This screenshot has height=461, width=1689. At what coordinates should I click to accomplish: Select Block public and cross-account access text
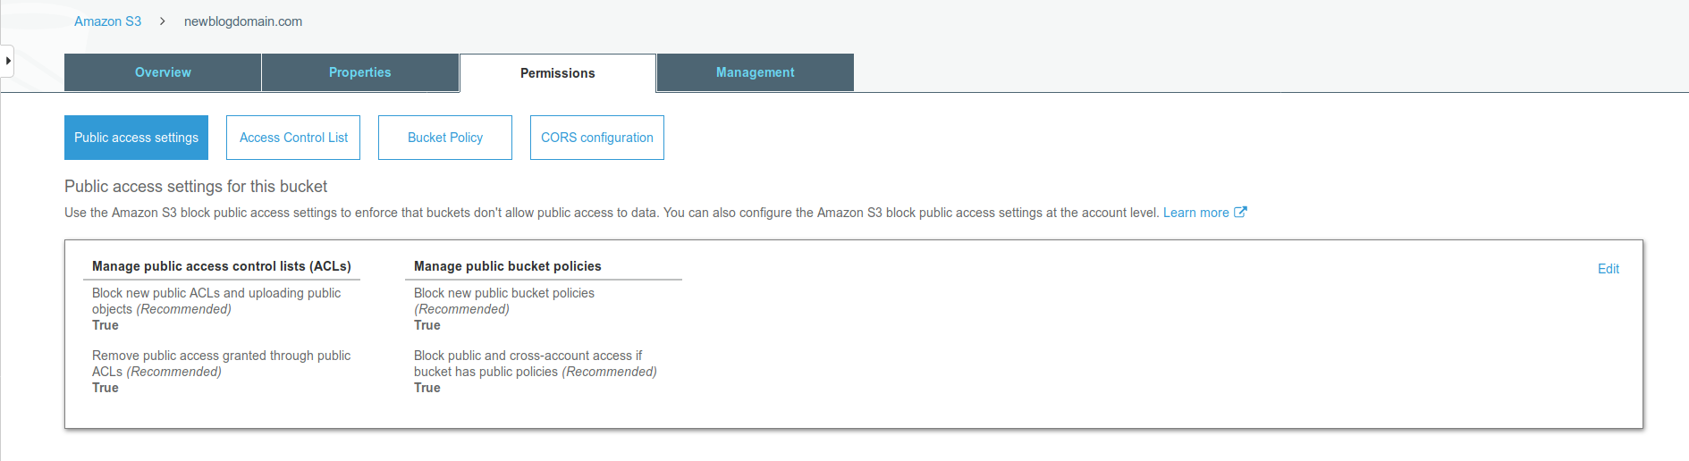pyautogui.click(x=535, y=364)
